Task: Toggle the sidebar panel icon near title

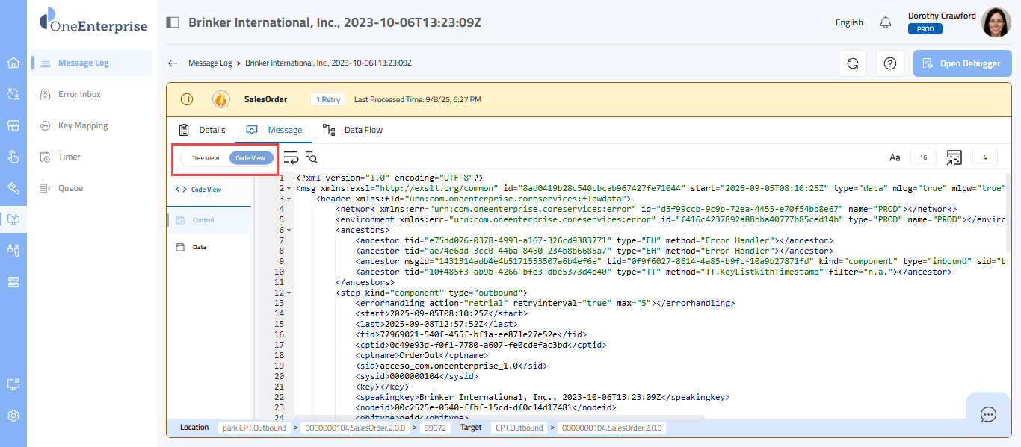Action: tap(173, 22)
